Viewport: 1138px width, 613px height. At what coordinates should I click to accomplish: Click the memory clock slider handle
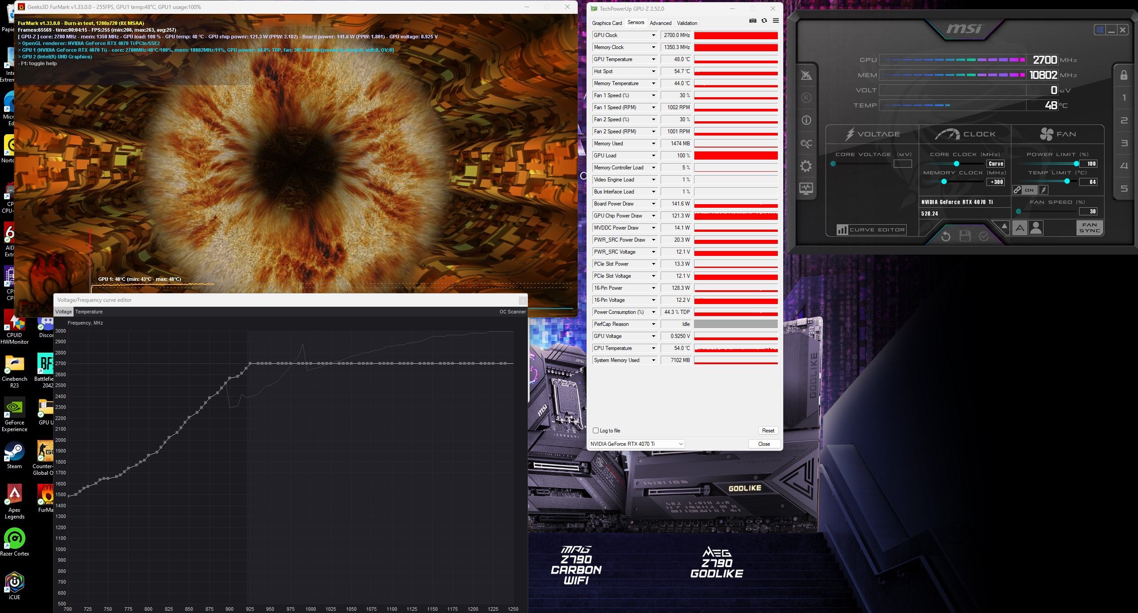point(944,181)
